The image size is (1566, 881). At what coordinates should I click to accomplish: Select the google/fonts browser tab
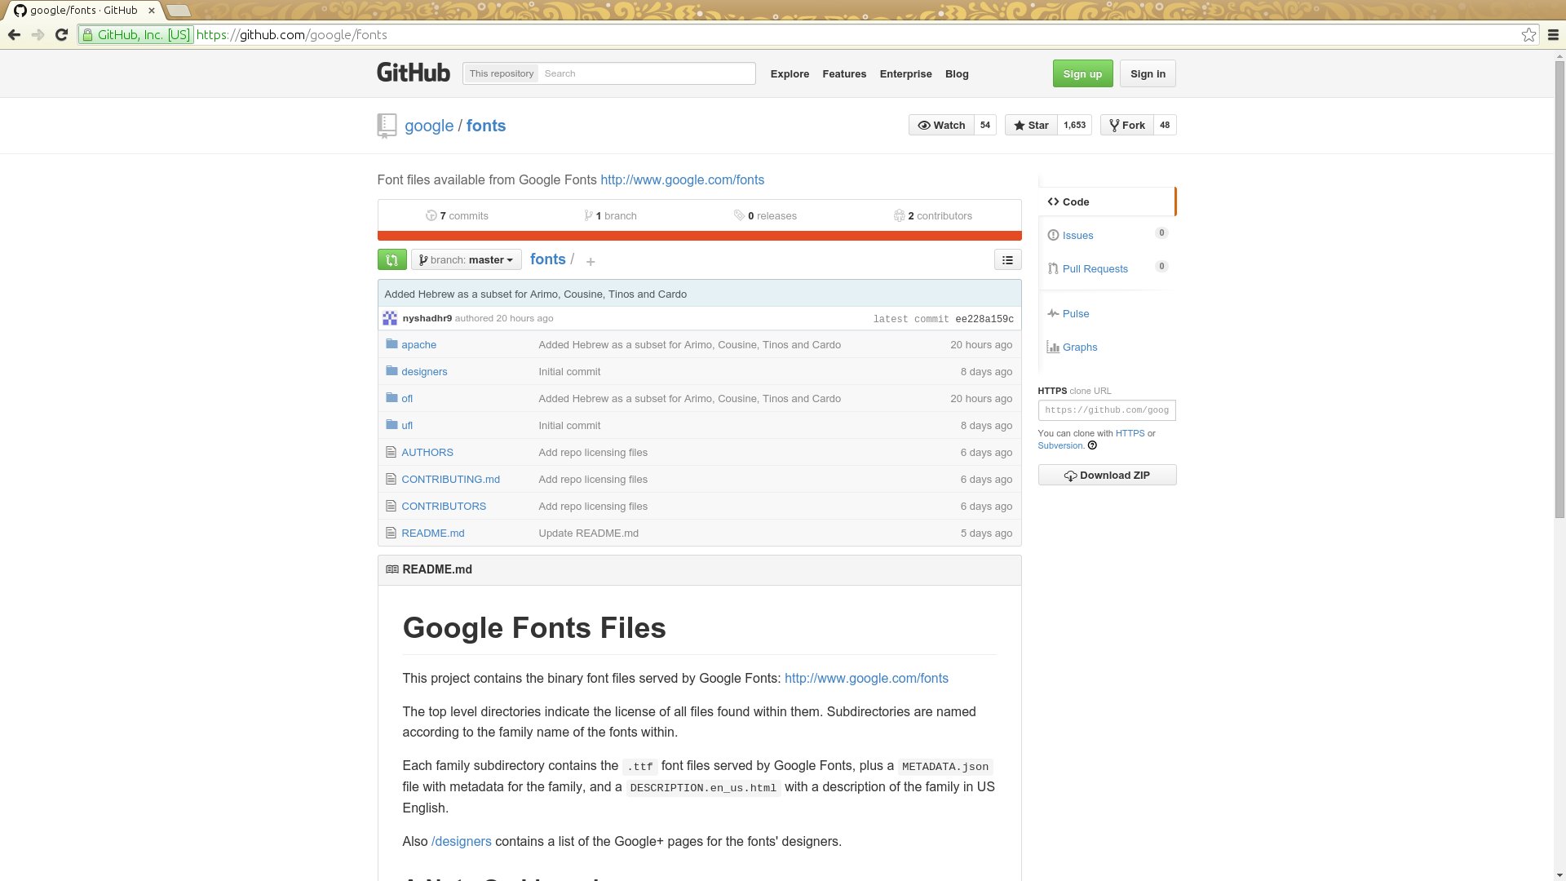pos(84,11)
